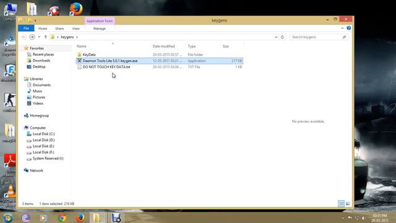Click the Back navigation arrow

[24, 37]
